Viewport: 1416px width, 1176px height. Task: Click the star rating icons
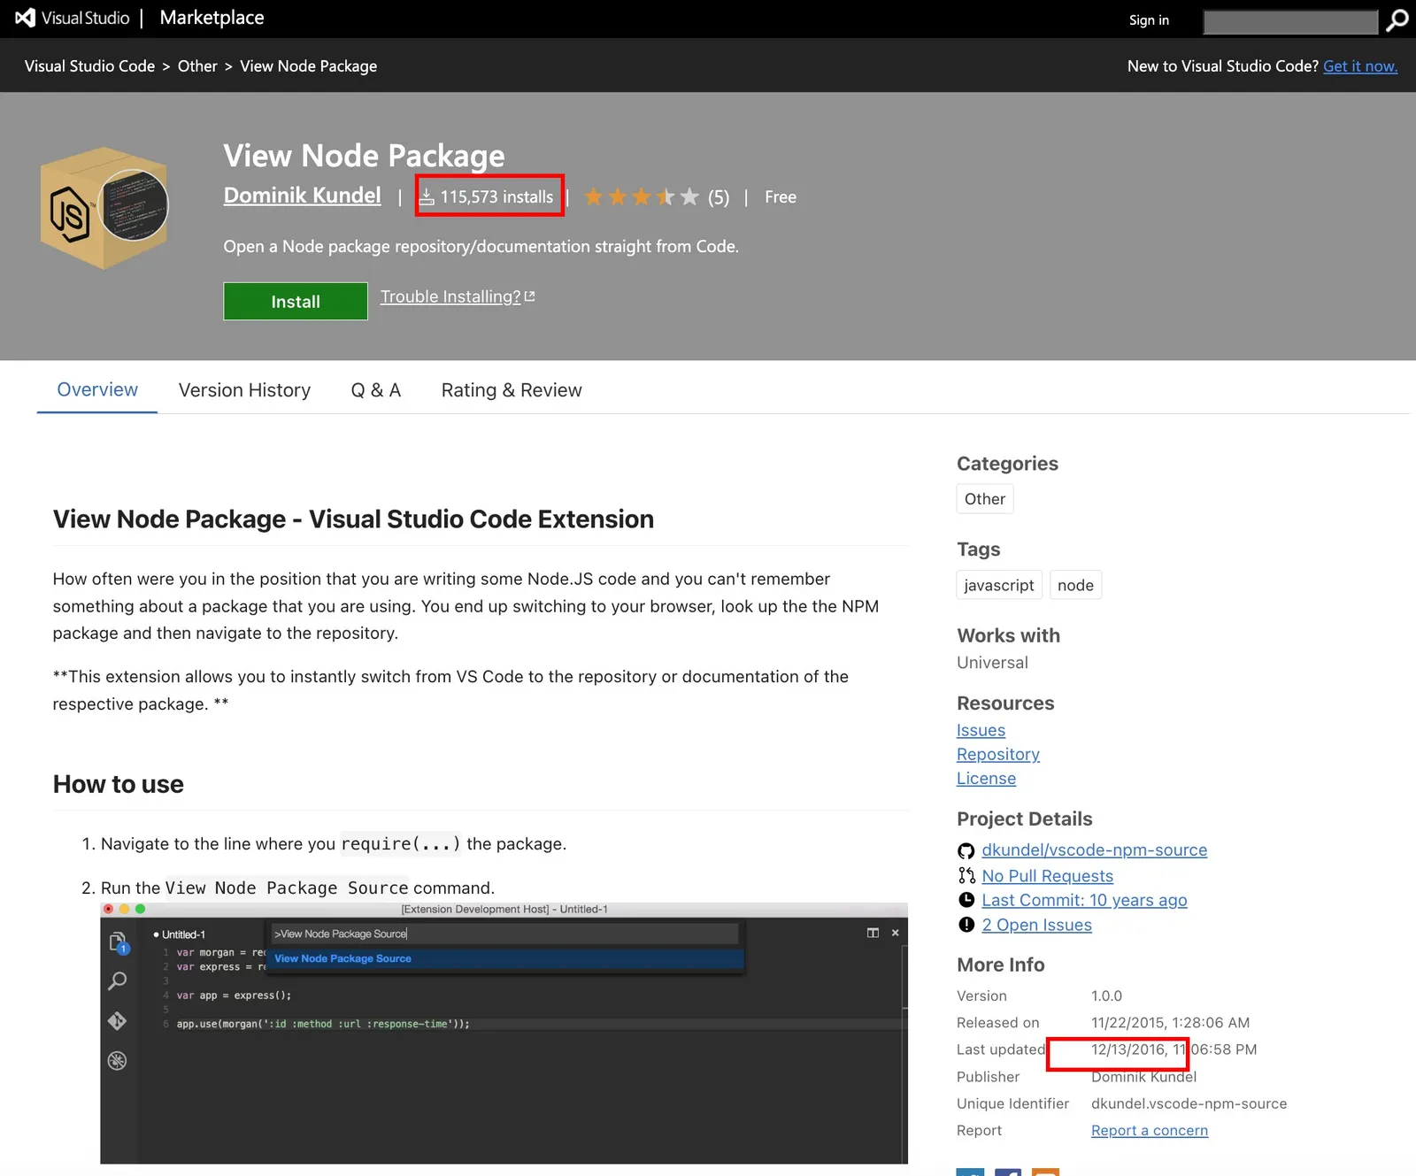click(642, 196)
